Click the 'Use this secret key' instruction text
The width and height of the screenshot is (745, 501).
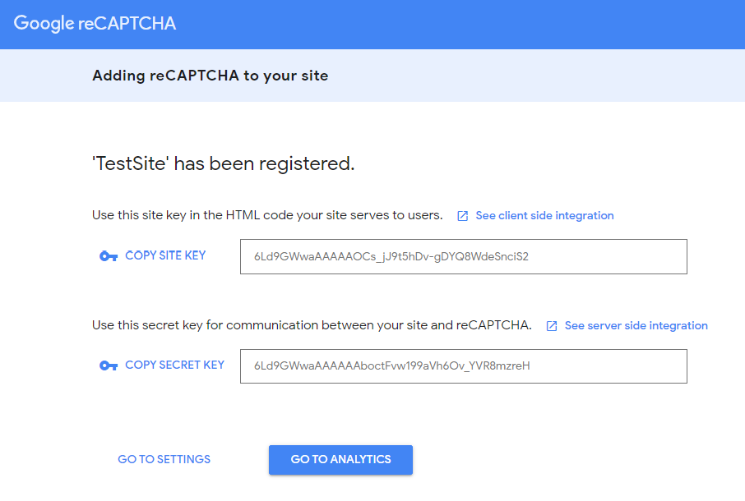(312, 325)
